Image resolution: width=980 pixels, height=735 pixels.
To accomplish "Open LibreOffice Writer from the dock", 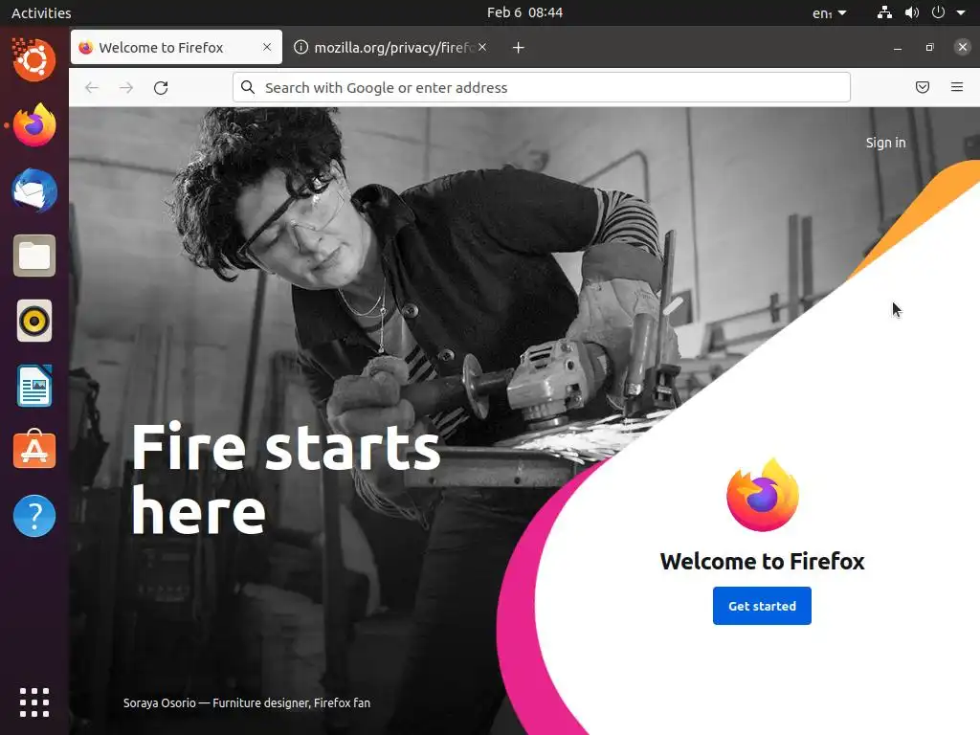I will tap(34, 386).
